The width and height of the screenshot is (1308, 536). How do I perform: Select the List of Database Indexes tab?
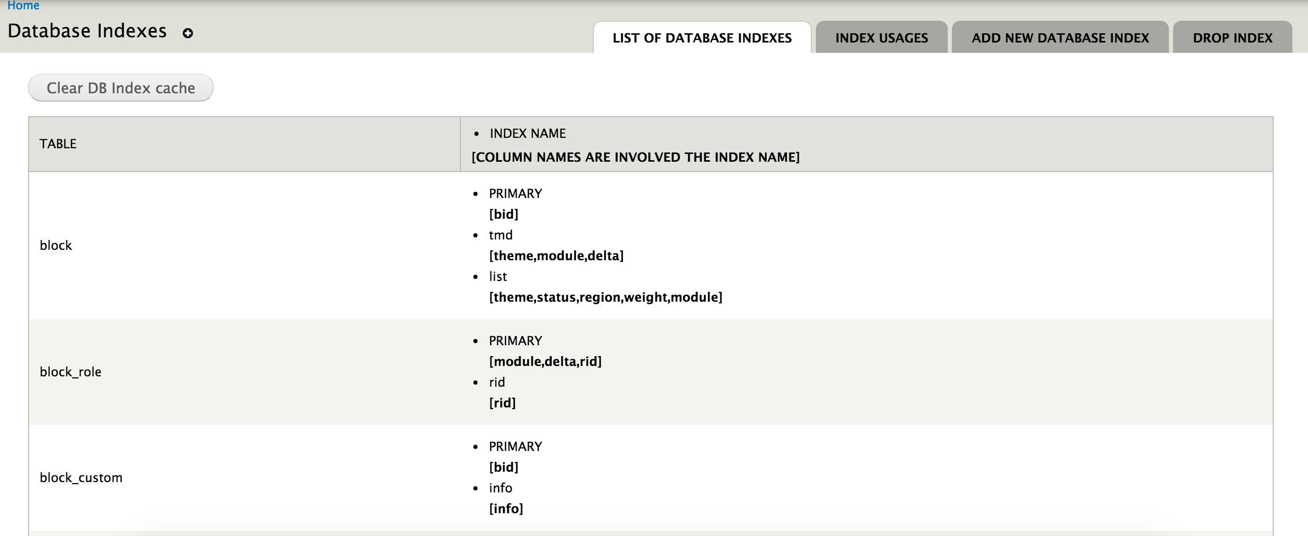point(702,38)
